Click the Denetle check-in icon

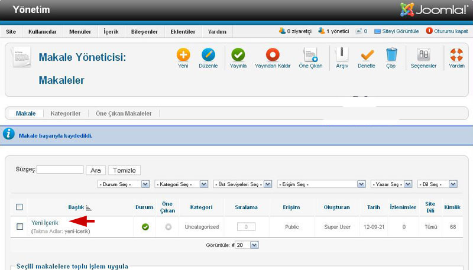coord(367,55)
